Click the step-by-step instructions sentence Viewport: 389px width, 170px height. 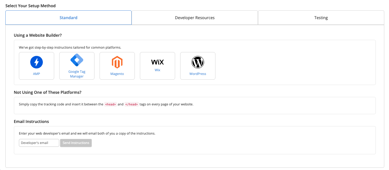point(70,47)
